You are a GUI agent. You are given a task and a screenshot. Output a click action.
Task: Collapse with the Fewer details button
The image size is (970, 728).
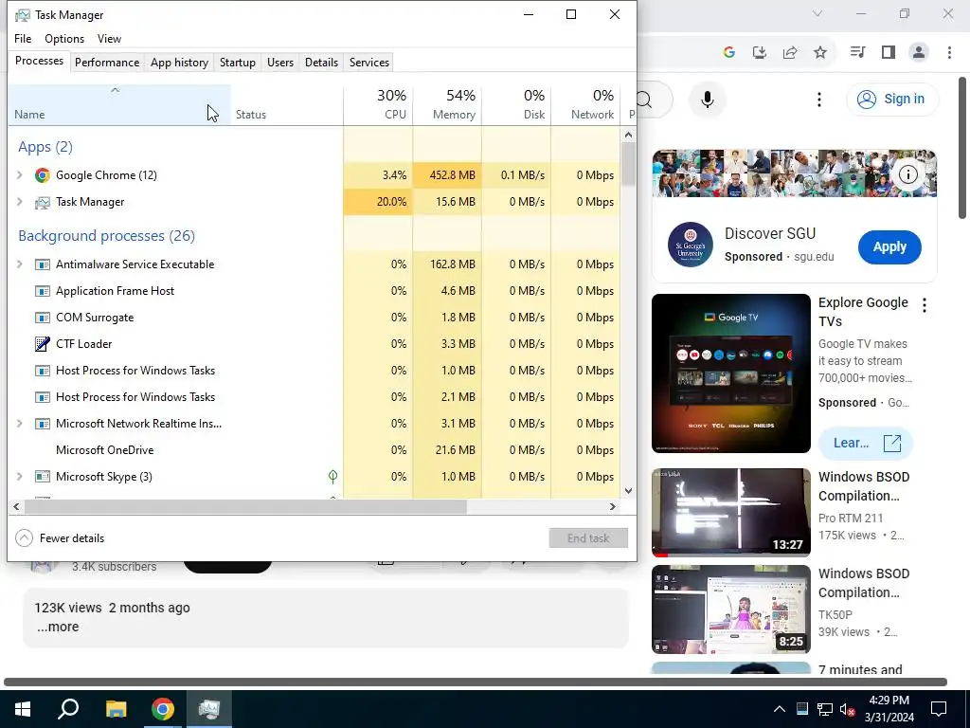click(60, 538)
